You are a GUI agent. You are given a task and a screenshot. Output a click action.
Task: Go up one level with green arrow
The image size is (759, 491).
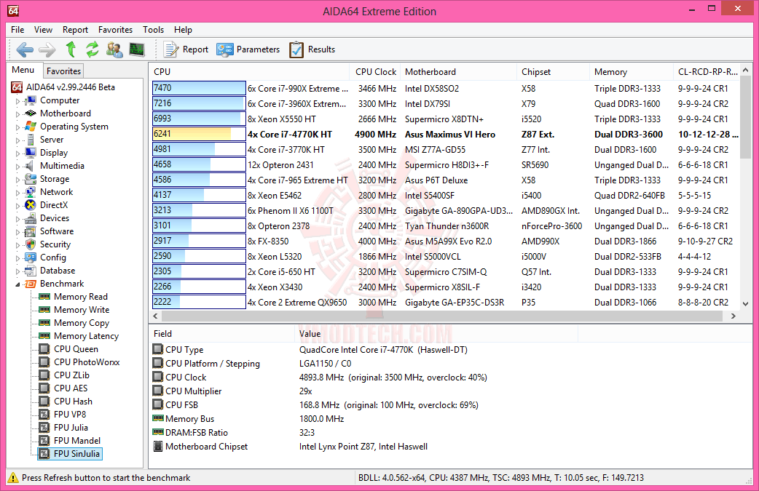click(x=71, y=49)
